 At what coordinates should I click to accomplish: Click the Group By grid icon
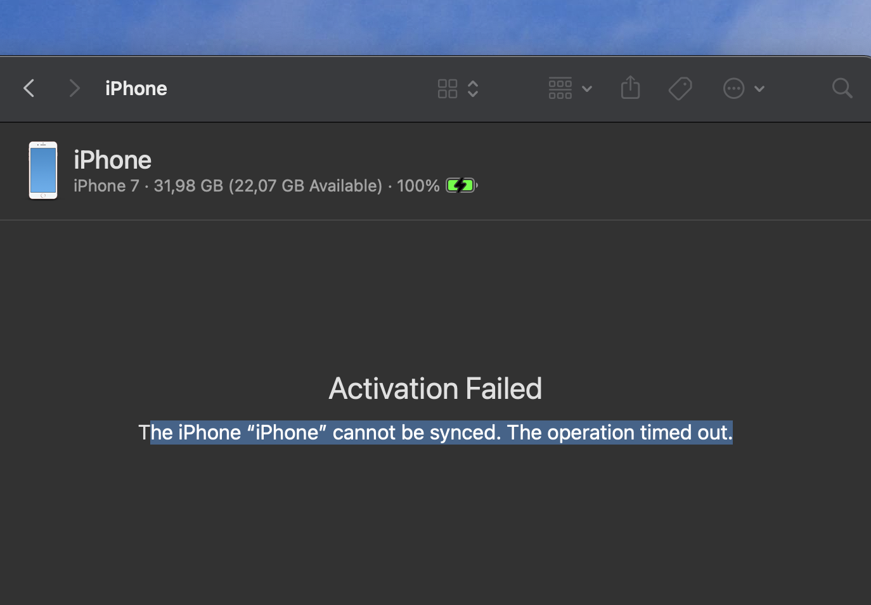(560, 89)
